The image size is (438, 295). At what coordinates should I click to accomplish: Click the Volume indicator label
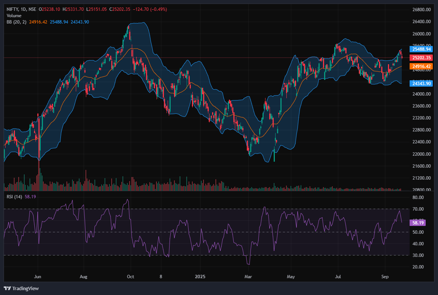tap(14, 16)
